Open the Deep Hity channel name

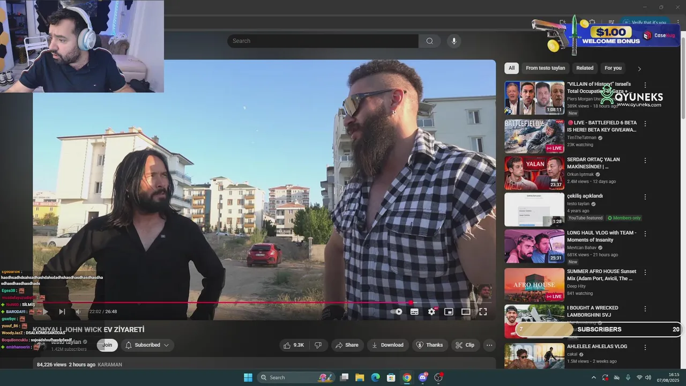[577, 286]
